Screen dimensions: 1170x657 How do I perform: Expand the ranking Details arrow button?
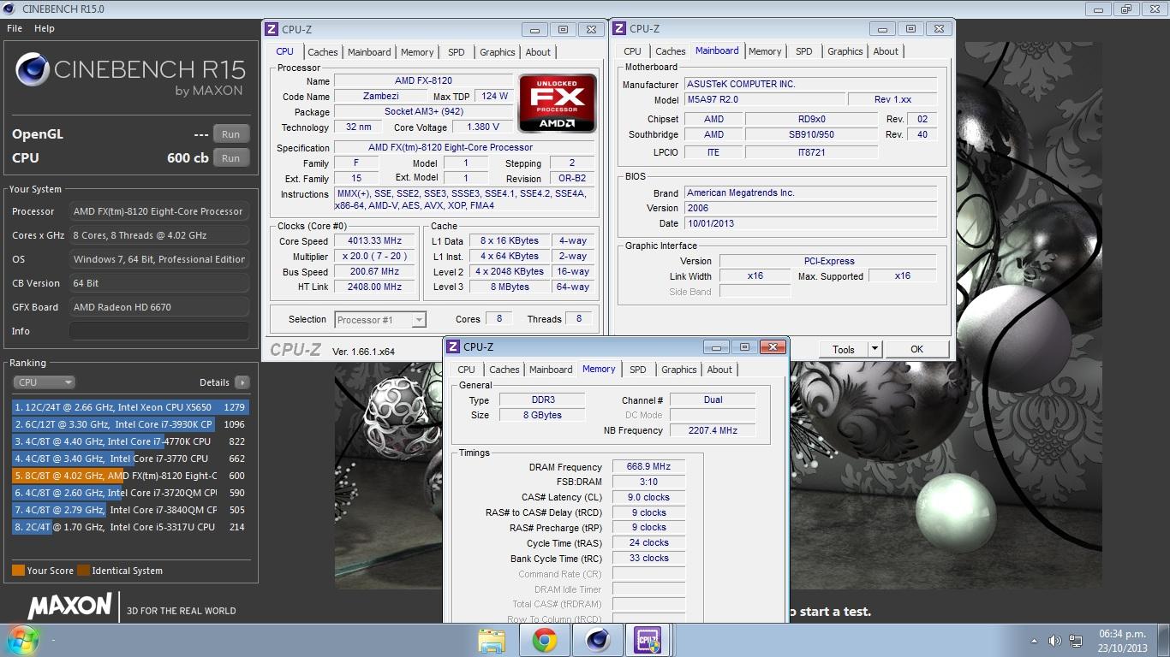click(x=242, y=382)
